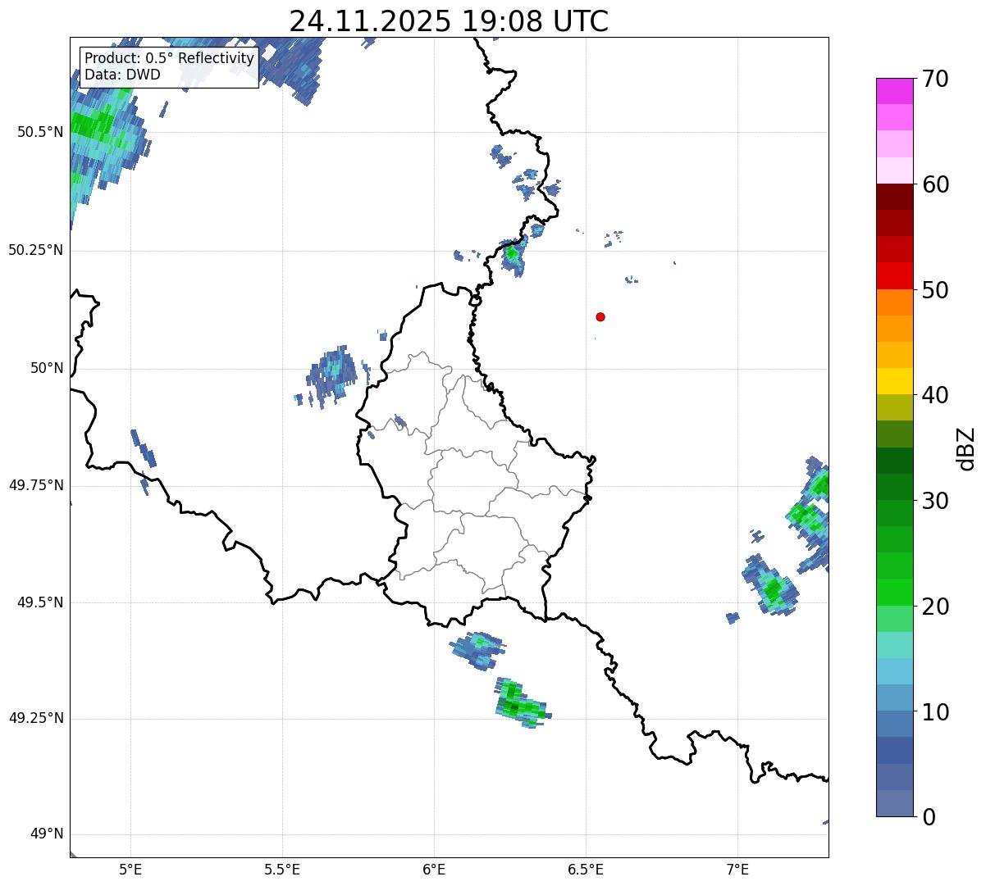This screenshot has width=986, height=886.
Task: Click the green radar echo near 49.25°N 6.3°E
Action: [521, 703]
